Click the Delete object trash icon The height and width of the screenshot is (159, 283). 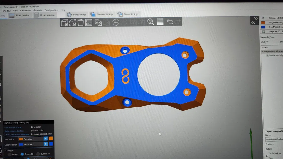[81, 23]
